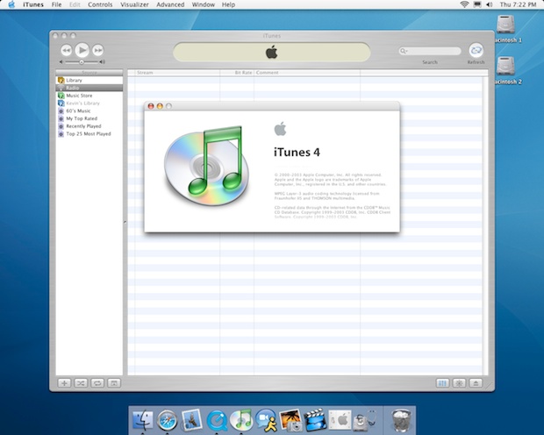The width and height of the screenshot is (544, 435).
Task: Open the iTunes application menu
Action: 33,4
